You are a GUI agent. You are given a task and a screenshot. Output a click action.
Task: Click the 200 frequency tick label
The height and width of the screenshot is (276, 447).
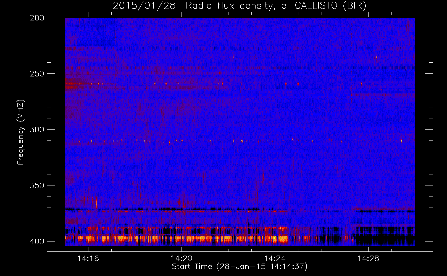37,18
